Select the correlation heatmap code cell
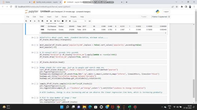 click(103, 73)
